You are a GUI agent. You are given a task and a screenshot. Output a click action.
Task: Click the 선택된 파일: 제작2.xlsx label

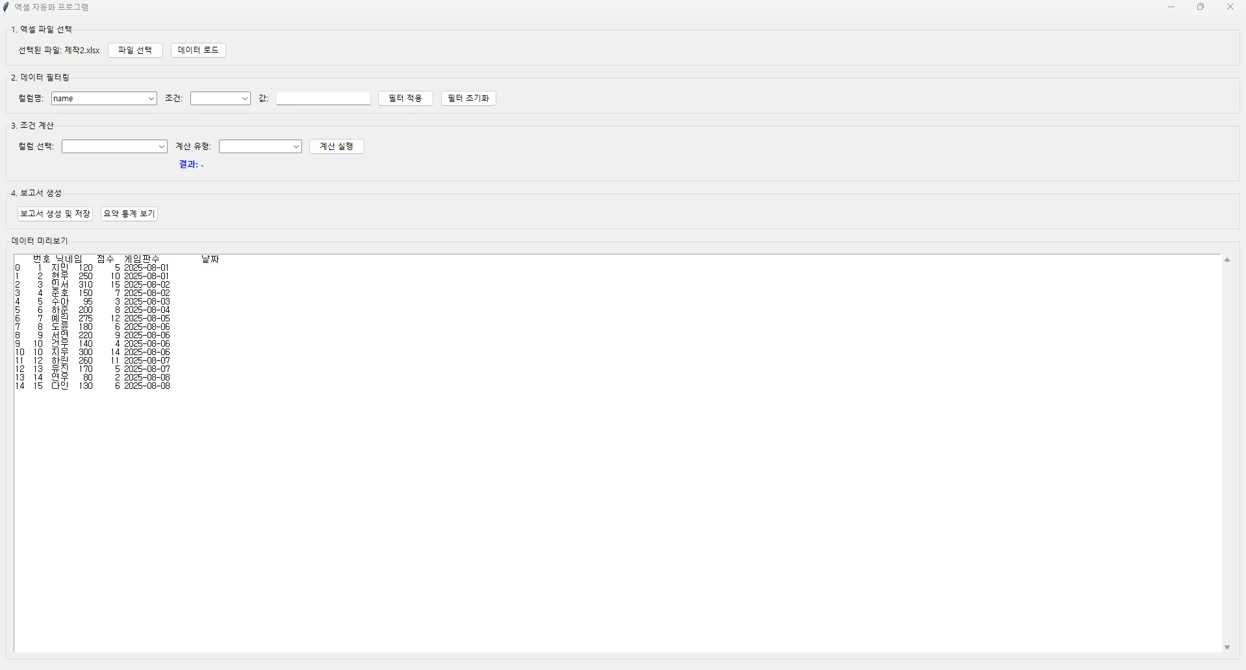pos(59,51)
